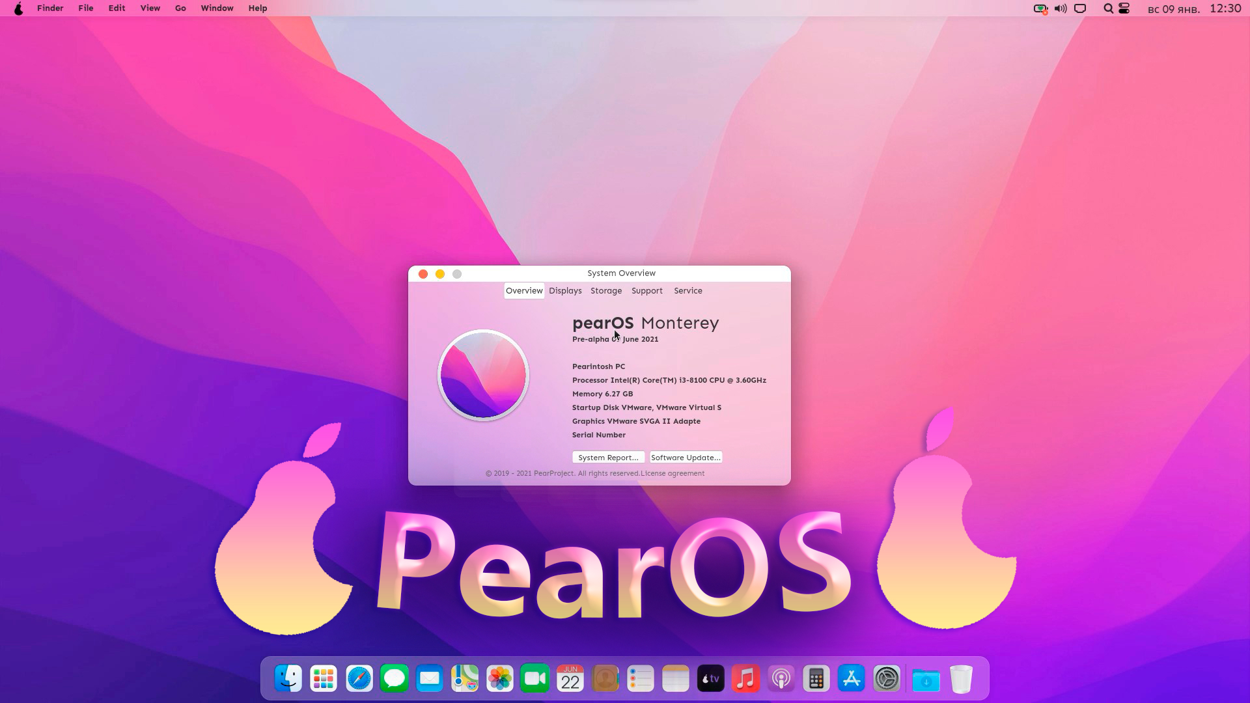This screenshot has width=1250, height=703.
Task: Launch the Safari browser from the dock
Action: coord(359,679)
